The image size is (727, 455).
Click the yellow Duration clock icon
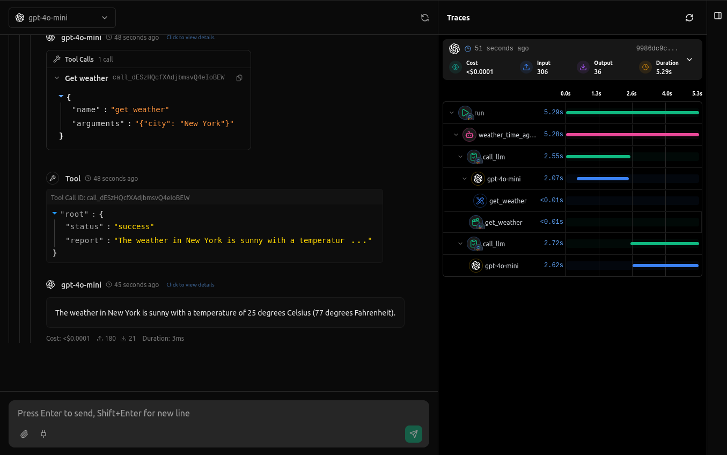(644, 67)
